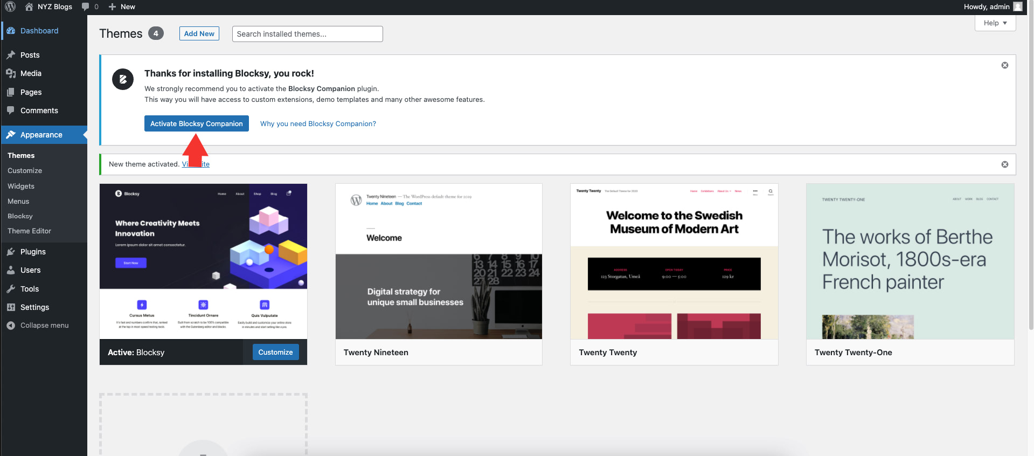1034x456 pixels.
Task: Click the Users icon in sidebar
Action: pos(11,270)
